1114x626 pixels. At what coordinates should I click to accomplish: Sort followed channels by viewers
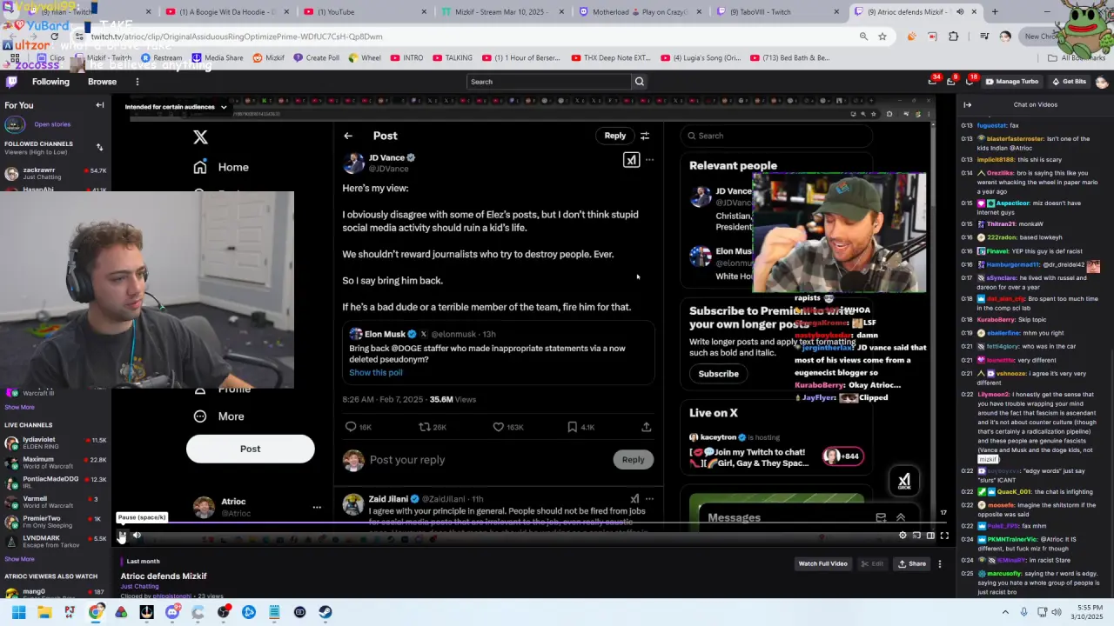coord(99,148)
